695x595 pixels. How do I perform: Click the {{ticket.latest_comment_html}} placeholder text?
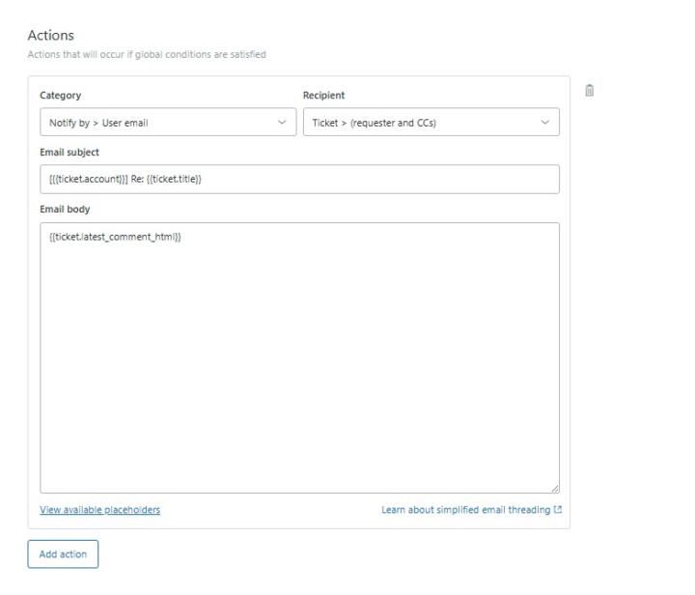[115, 237]
